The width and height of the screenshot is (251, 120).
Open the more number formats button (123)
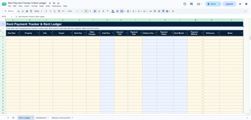click(63, 11)
